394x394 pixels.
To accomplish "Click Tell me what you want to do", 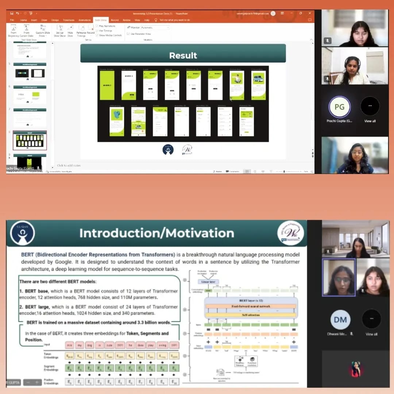I will [175, 20].
